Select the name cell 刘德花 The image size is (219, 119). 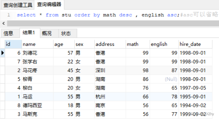[x=37, y=53]
